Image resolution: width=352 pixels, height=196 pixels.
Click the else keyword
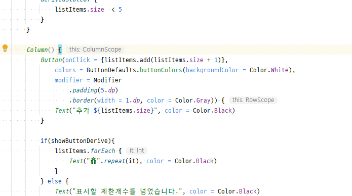(55, 181)
